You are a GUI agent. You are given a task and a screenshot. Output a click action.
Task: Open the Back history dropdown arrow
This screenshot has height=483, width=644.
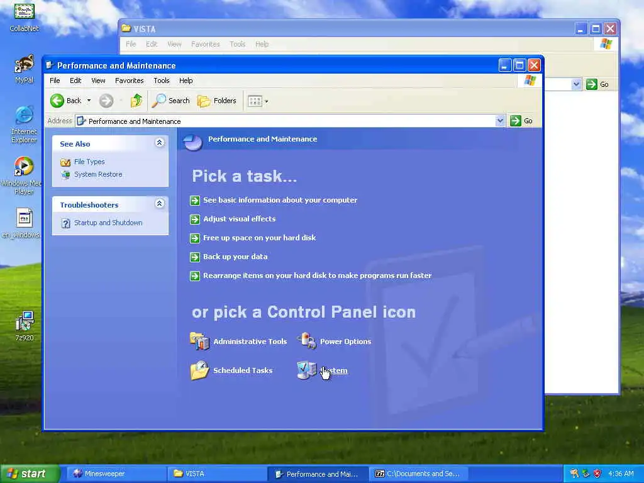click(x=89, y=101)
